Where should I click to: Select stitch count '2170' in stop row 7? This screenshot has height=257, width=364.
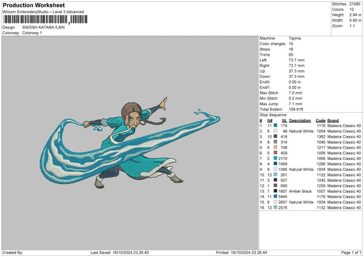(x=283, y=158)
